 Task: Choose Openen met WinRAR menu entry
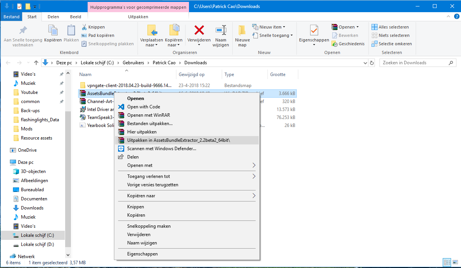[x=187, y=115]
